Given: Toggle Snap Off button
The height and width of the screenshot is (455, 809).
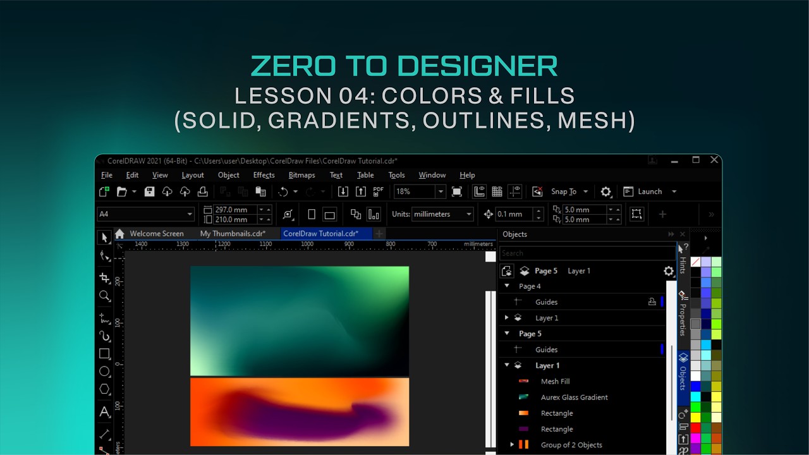Looking at the screenshot, I should pyautogui.click(x=537, y=191).
